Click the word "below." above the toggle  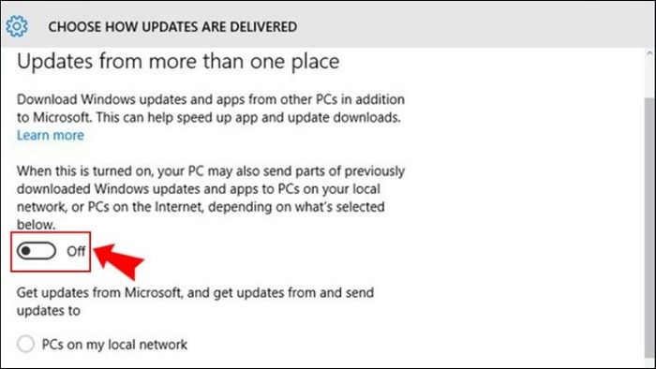point(36,225)
